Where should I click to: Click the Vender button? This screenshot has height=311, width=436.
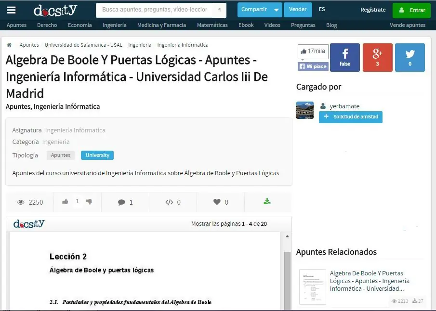(x=298, y=10)
